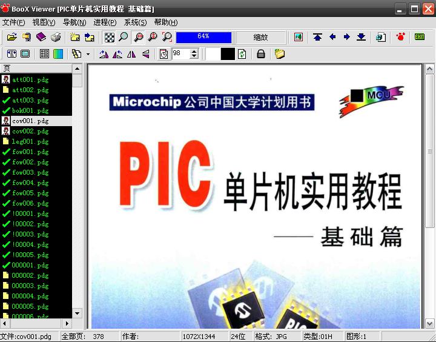The width and height of the screenshot is (436, 342).
Task: Pick the black color swatch
Action: pos(228,54)
